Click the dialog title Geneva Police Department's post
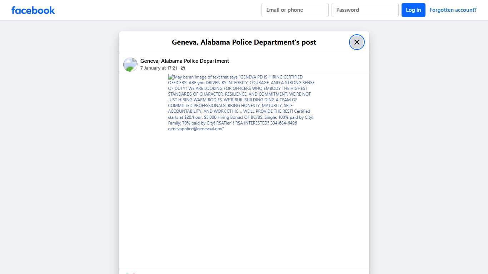488x274 pixels. (244, 42)
